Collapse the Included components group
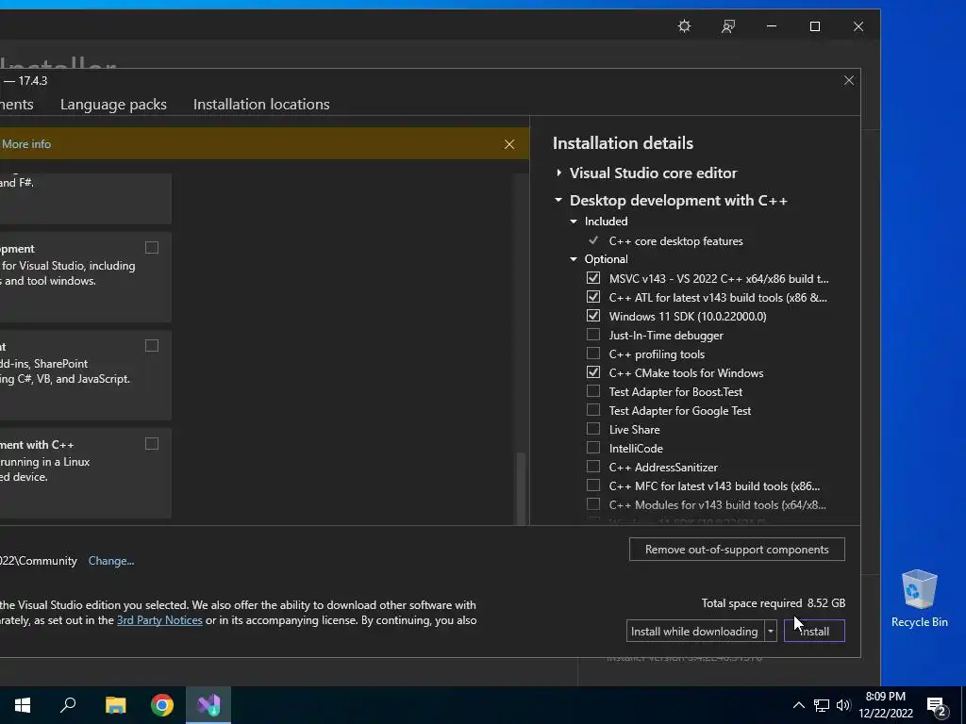Screen dimensions: 966x724 [x=574, y=222]
